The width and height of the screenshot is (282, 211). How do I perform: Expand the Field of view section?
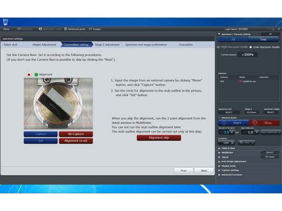click(219, 148)
